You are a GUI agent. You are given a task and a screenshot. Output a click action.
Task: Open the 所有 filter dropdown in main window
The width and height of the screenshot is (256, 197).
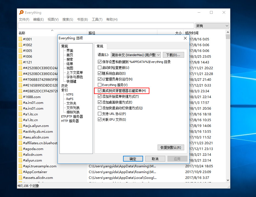tap(212, 26)
